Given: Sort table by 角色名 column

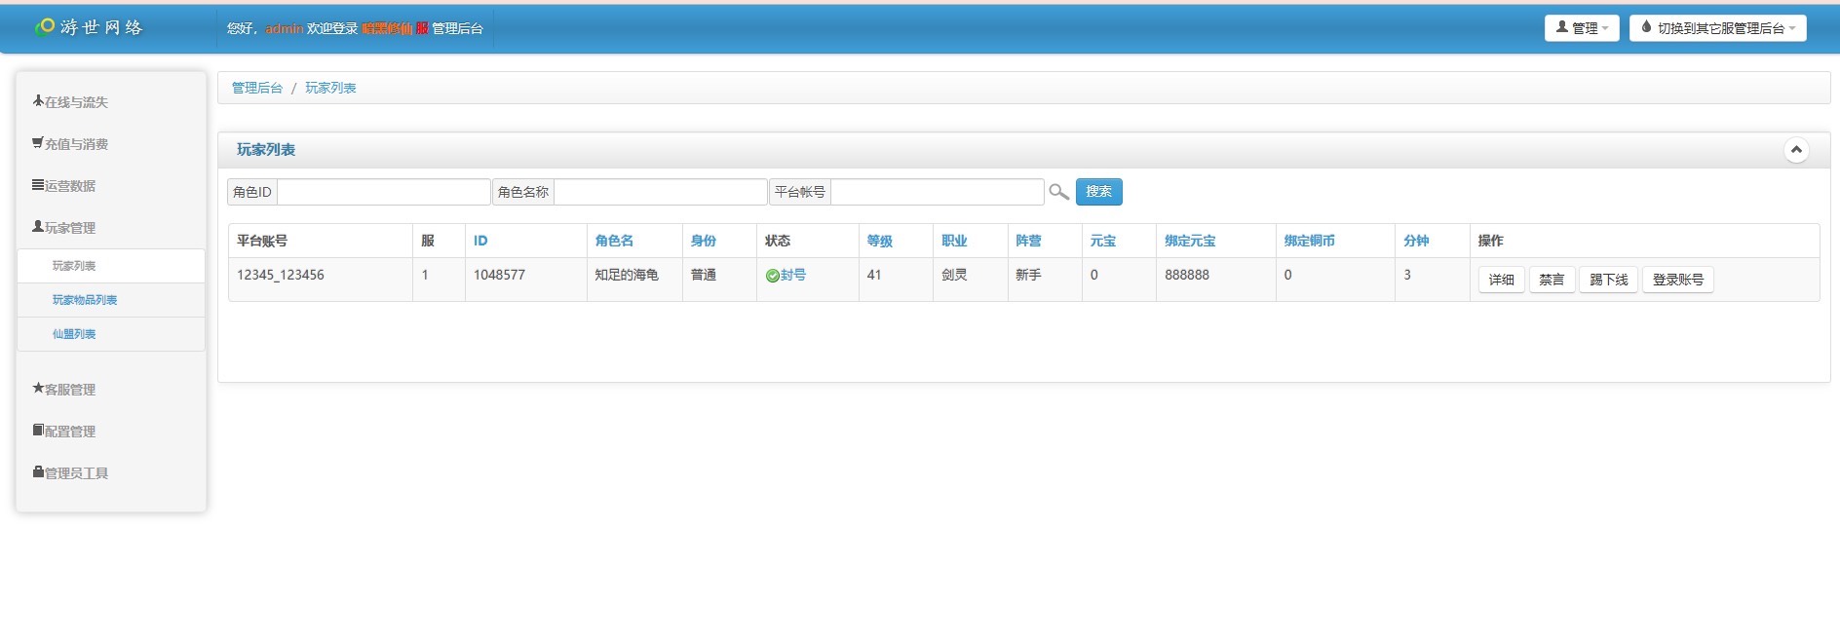Looking at the screenshot, I should tap(614, 241).
